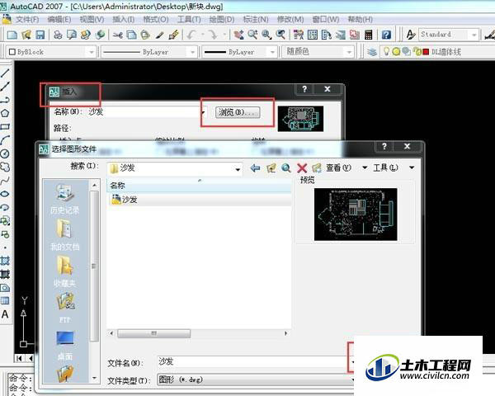Click the Open file toolbar icon
This screenshot has height=396, width=495.
(x=26, y=35)
